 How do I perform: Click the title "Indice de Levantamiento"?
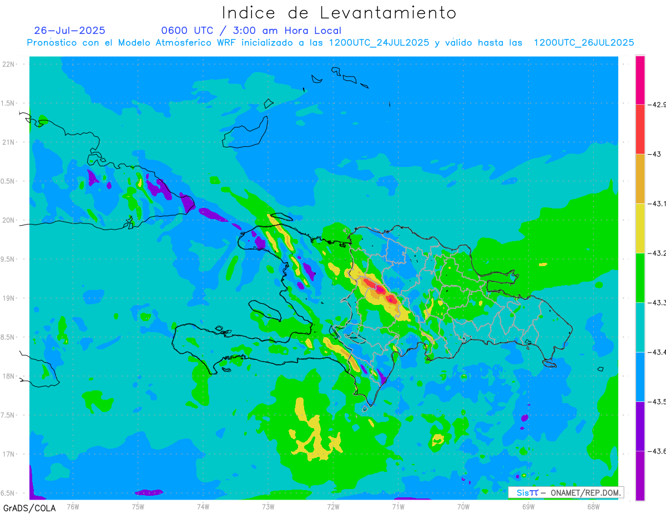(339, 13)
